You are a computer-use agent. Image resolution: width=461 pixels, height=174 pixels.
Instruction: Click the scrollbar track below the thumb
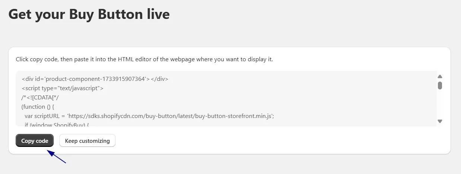tap(440, 105)
